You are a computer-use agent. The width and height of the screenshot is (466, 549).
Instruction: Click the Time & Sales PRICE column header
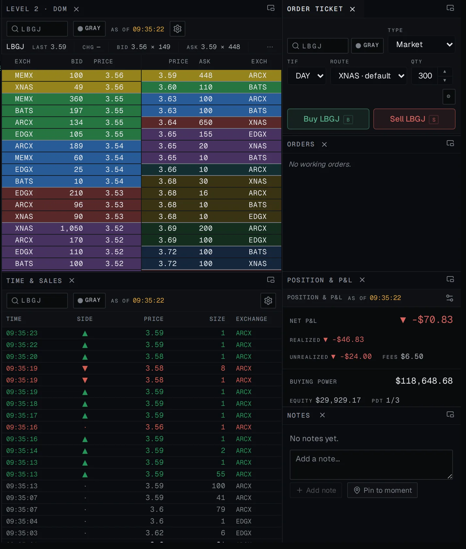click(154, 319)
